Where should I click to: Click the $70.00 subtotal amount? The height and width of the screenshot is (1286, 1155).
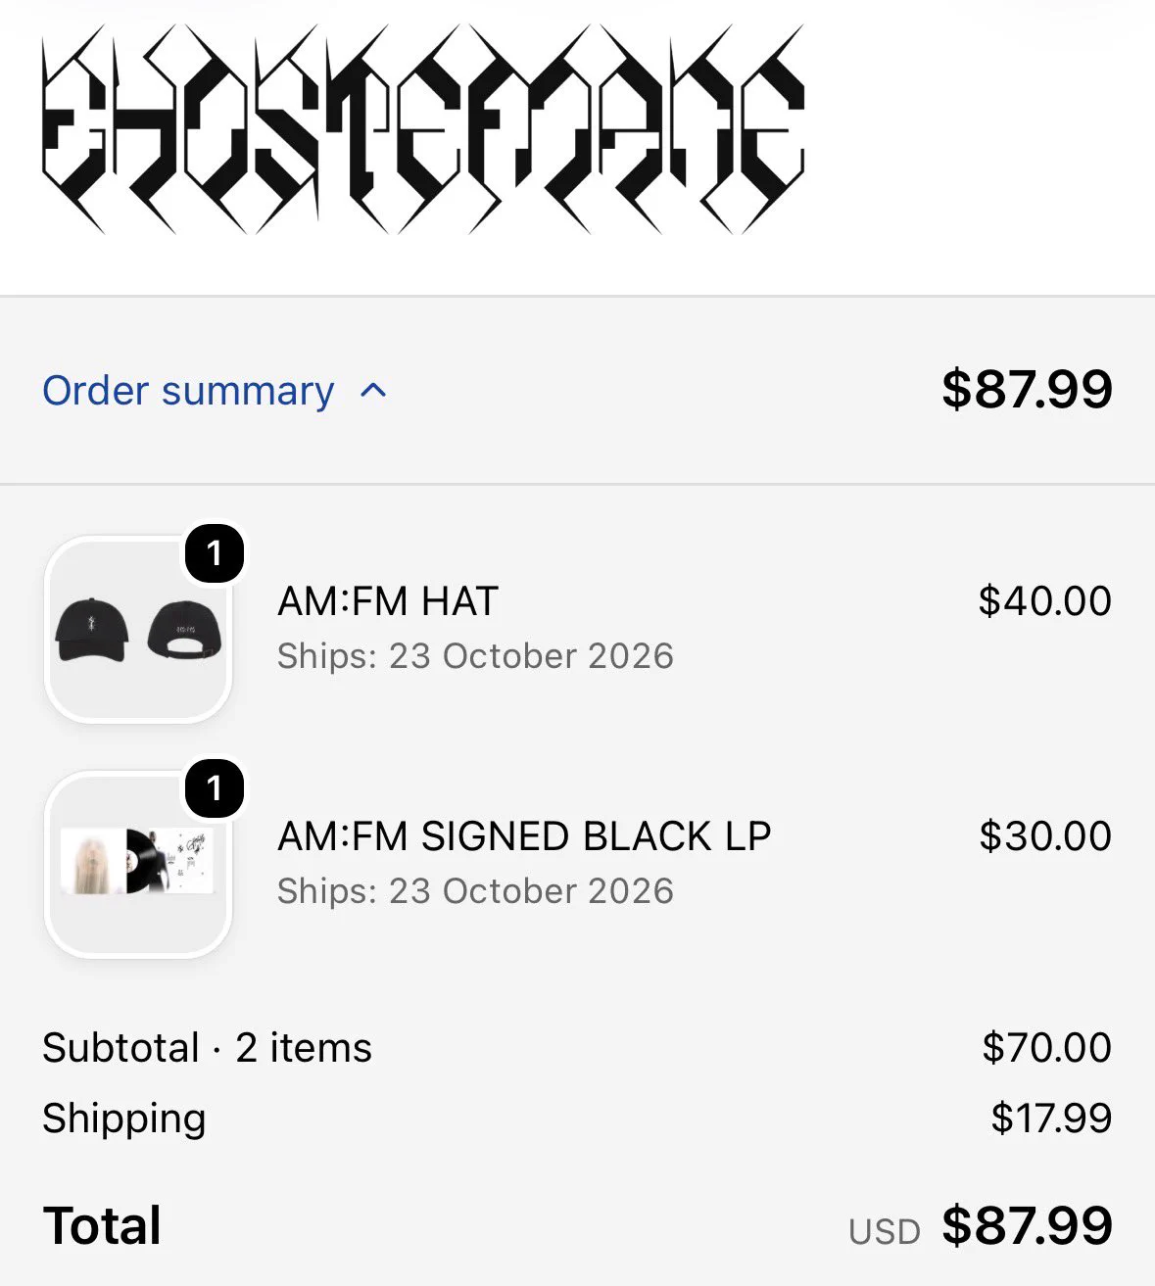coord(1046,1048)
